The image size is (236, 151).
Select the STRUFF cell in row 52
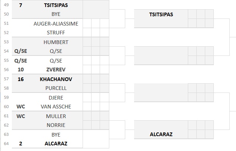pyautogui.click(x=56, y=33)
